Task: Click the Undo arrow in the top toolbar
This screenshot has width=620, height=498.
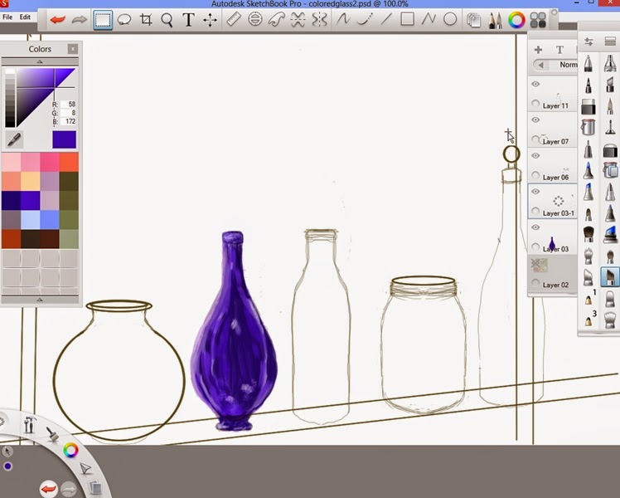Action: [58, 19]
